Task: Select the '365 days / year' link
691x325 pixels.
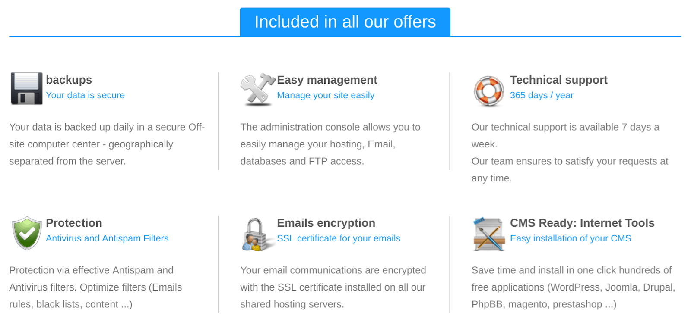Action: [x=542, y=95]
